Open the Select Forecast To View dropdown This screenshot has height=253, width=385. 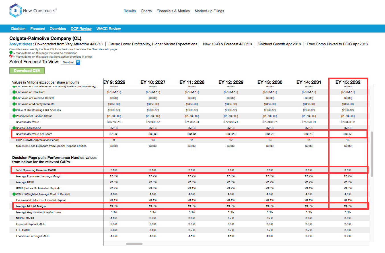pyautogui.click(x=71, y=62)
